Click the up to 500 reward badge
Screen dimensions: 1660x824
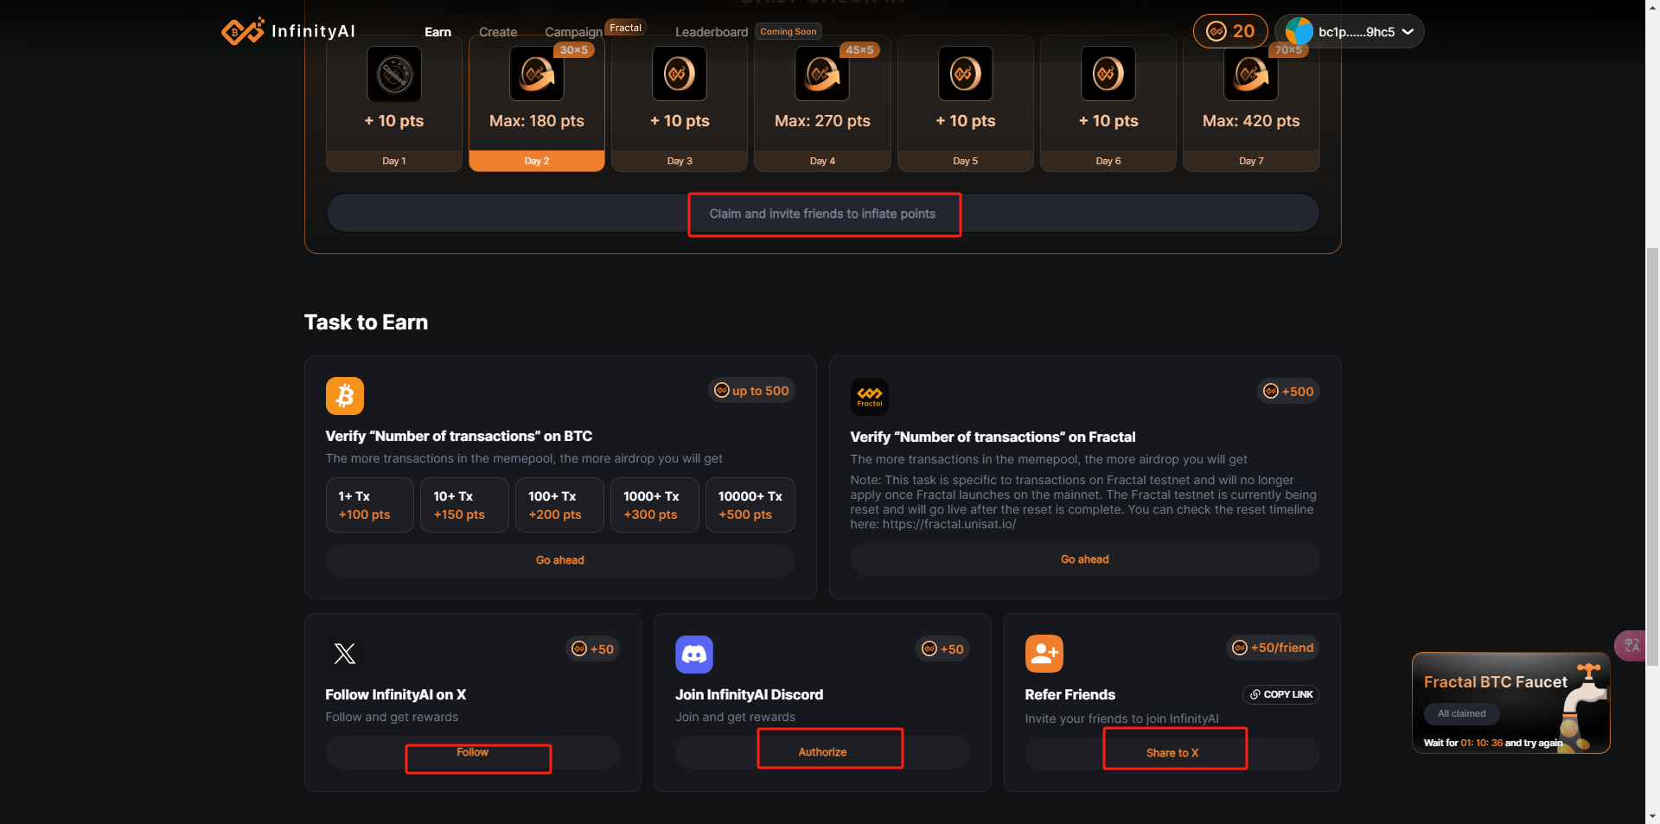click(751, 391)
